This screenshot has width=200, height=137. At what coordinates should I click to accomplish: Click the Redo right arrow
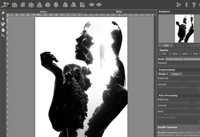point(99,5)
